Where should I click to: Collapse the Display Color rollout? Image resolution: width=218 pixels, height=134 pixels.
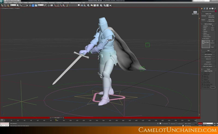pyautogui.click(x=208, y=14)
